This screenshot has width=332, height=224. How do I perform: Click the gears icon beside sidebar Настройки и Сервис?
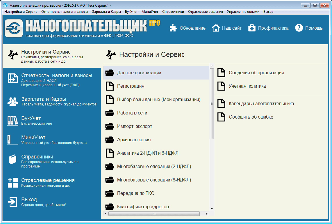pos(13,54)
